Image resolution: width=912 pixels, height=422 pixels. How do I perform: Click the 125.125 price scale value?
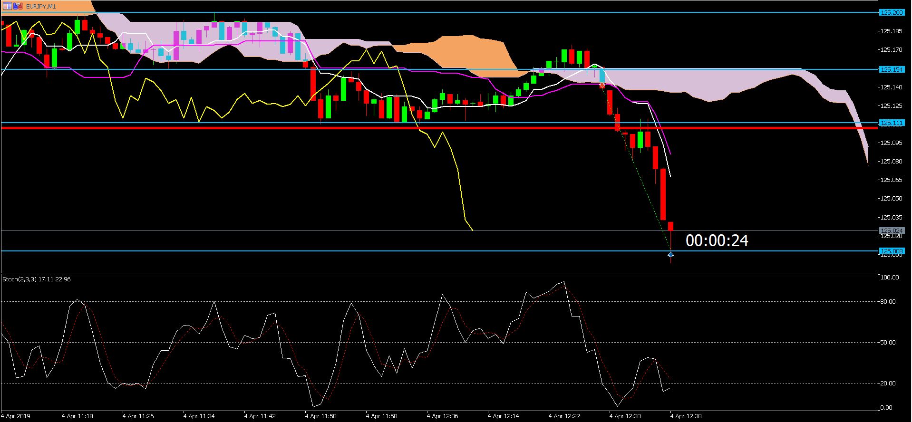[892, 105]
